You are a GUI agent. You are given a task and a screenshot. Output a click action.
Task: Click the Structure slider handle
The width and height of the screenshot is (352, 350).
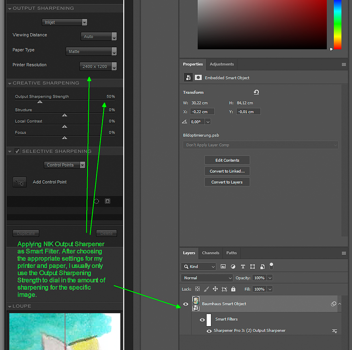64,115
